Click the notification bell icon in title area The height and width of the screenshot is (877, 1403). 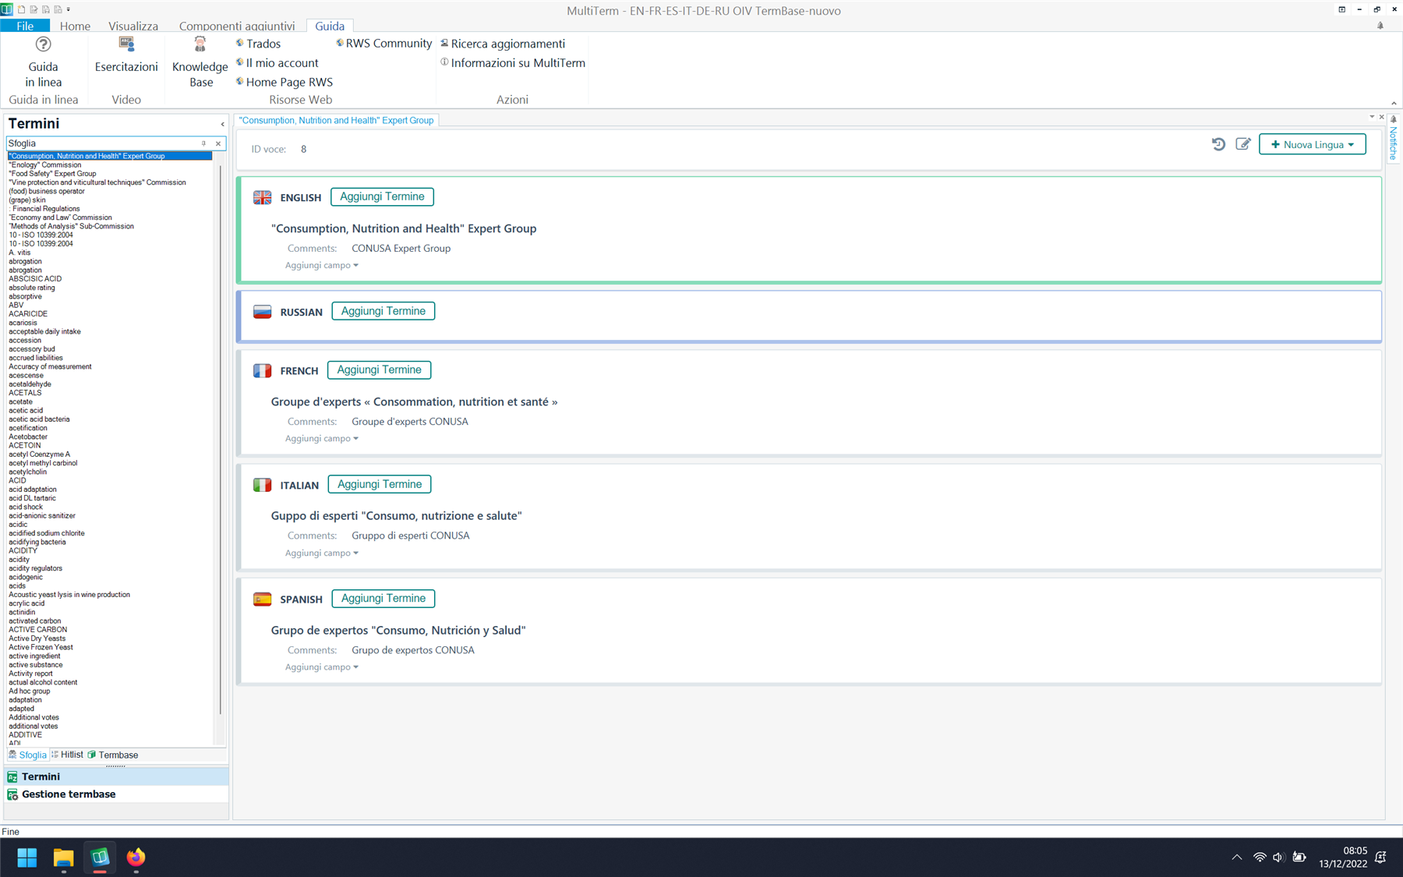1380,26
